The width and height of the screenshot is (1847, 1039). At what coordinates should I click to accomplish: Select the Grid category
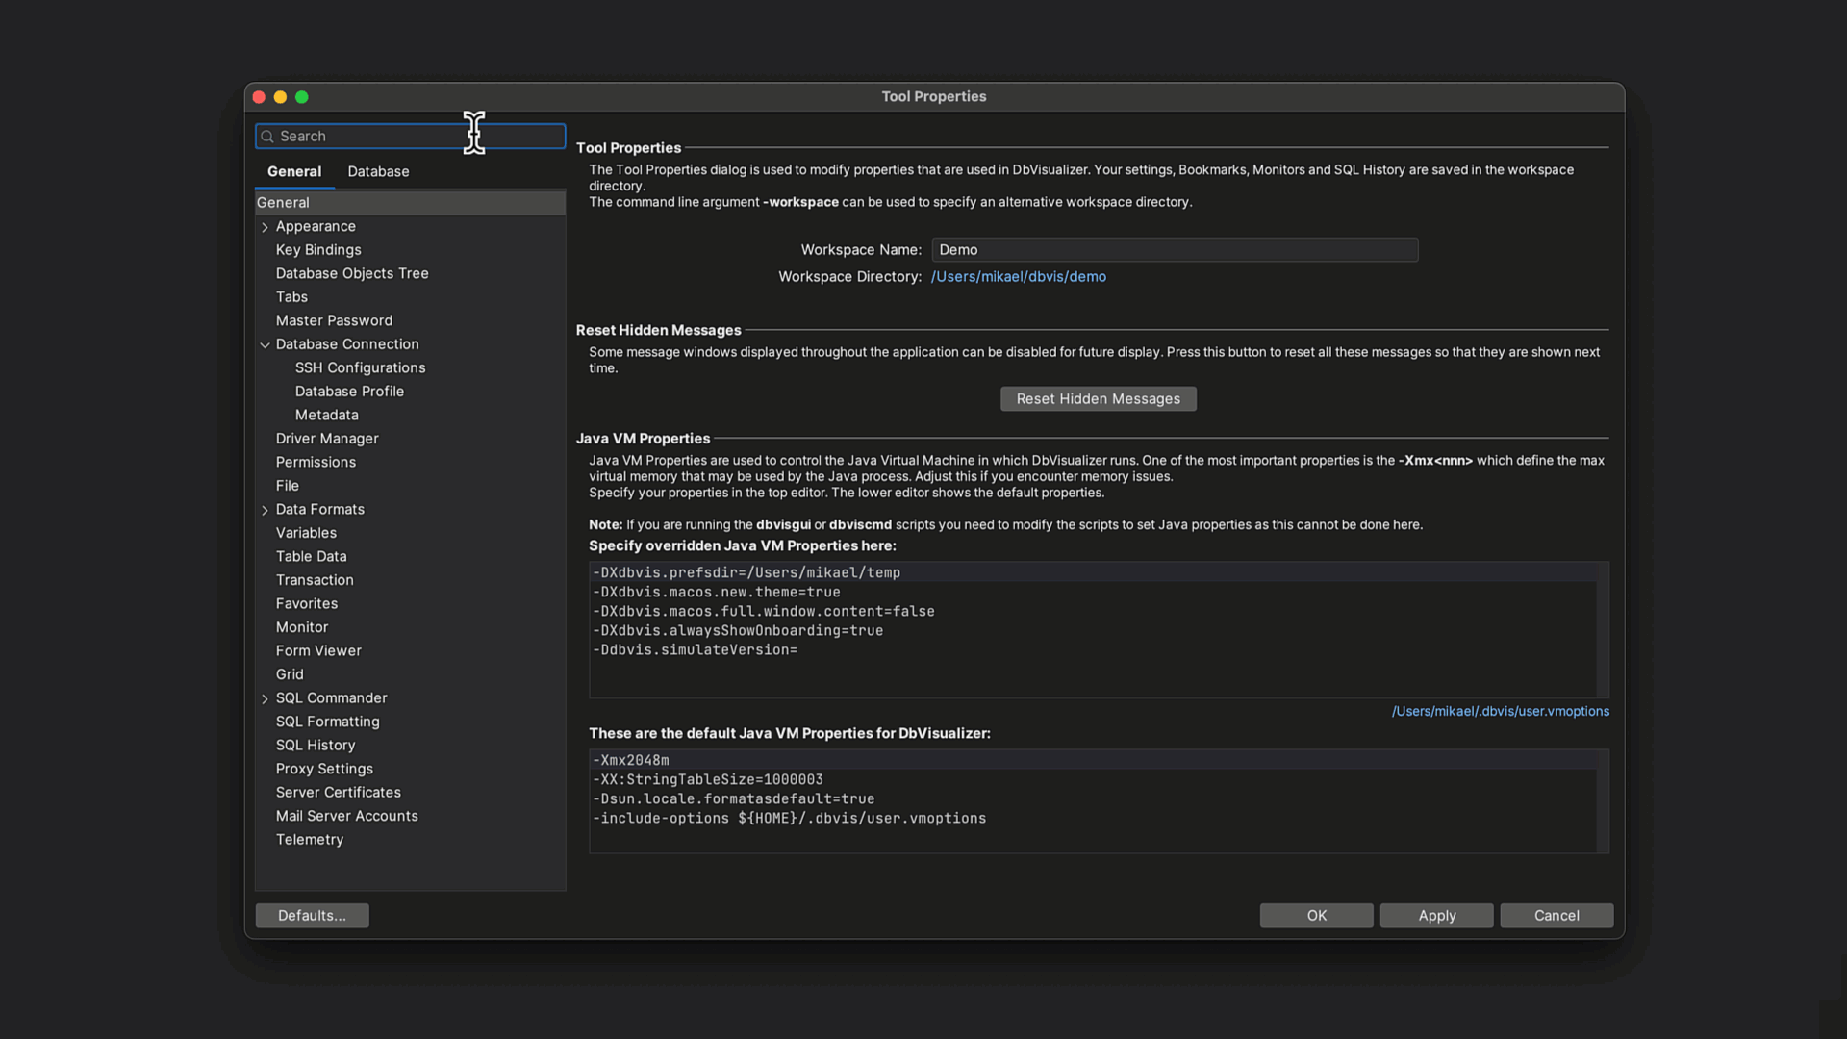point(290,674)
